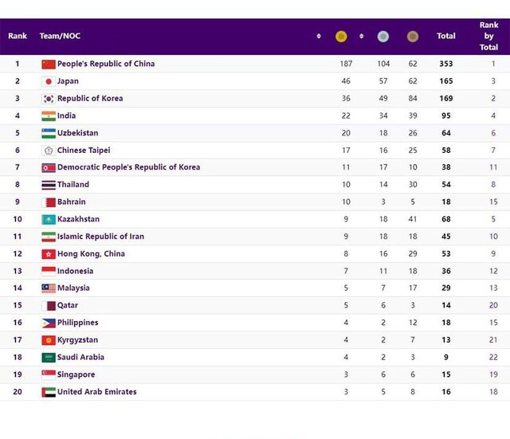
Task: Select the Chinese Taipei table row name
Action: pyautogui.click(x=84, y=151)
